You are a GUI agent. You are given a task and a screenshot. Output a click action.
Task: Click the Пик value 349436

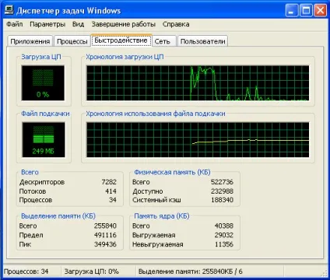point(105,244)
